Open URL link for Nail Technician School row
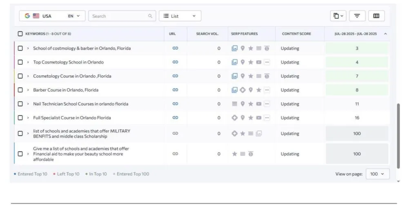This screenshot has width=418, height=211. 175,103
